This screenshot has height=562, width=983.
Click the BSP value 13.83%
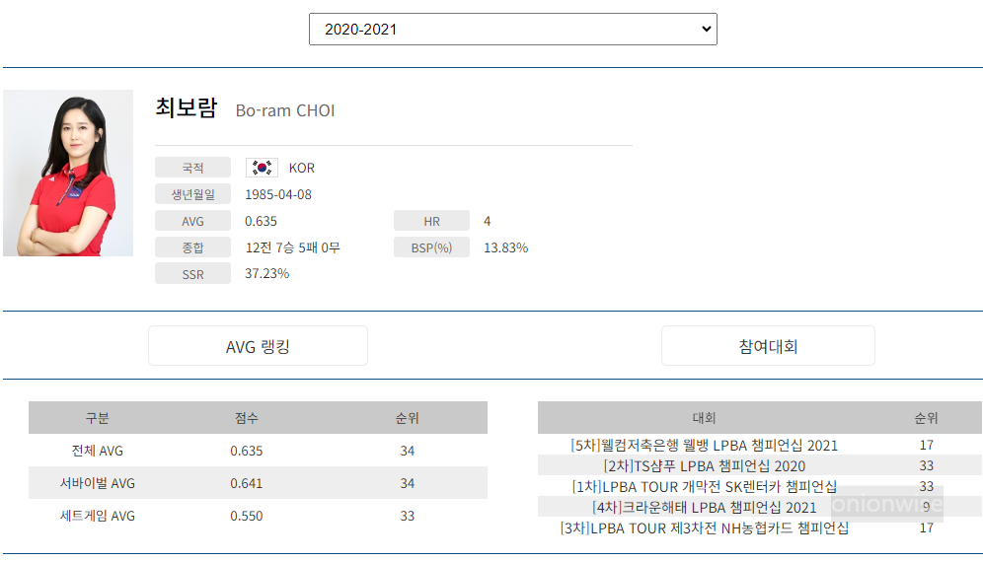click(x=506, y=247)
